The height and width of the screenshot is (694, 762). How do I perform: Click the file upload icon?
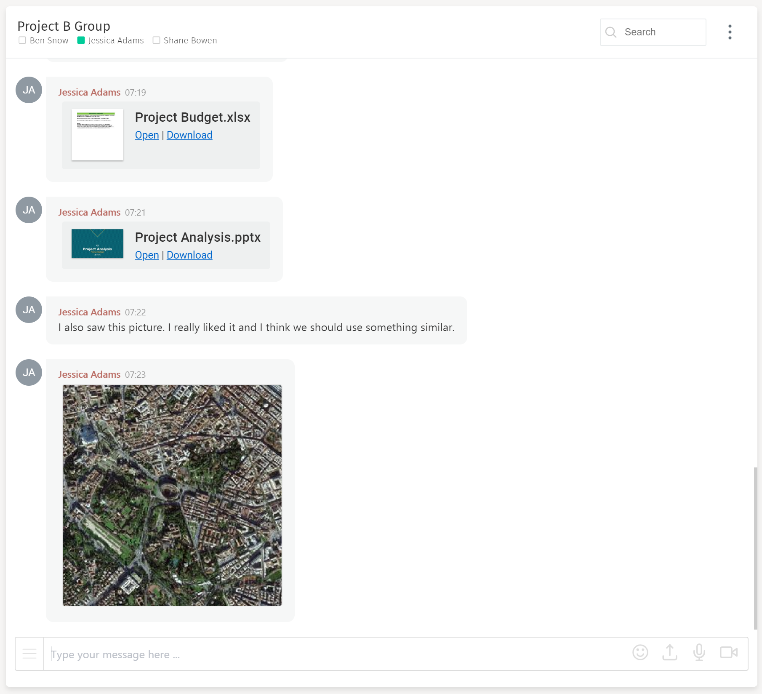(669, 653)
